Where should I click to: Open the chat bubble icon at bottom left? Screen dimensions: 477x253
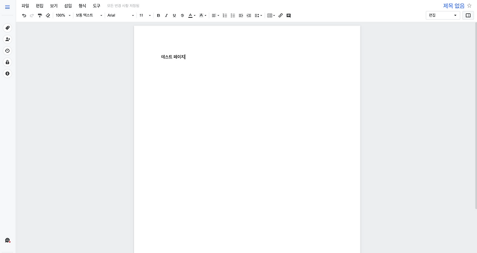(7, 240)
